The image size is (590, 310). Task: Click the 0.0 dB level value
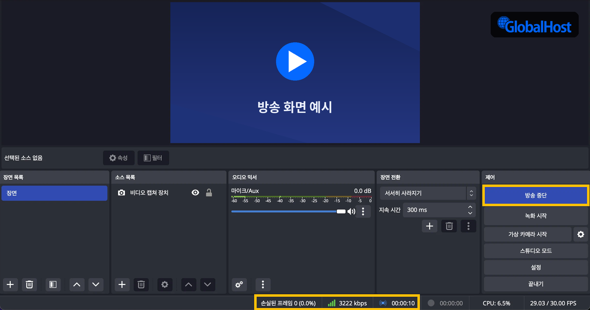tap(362, 190)
